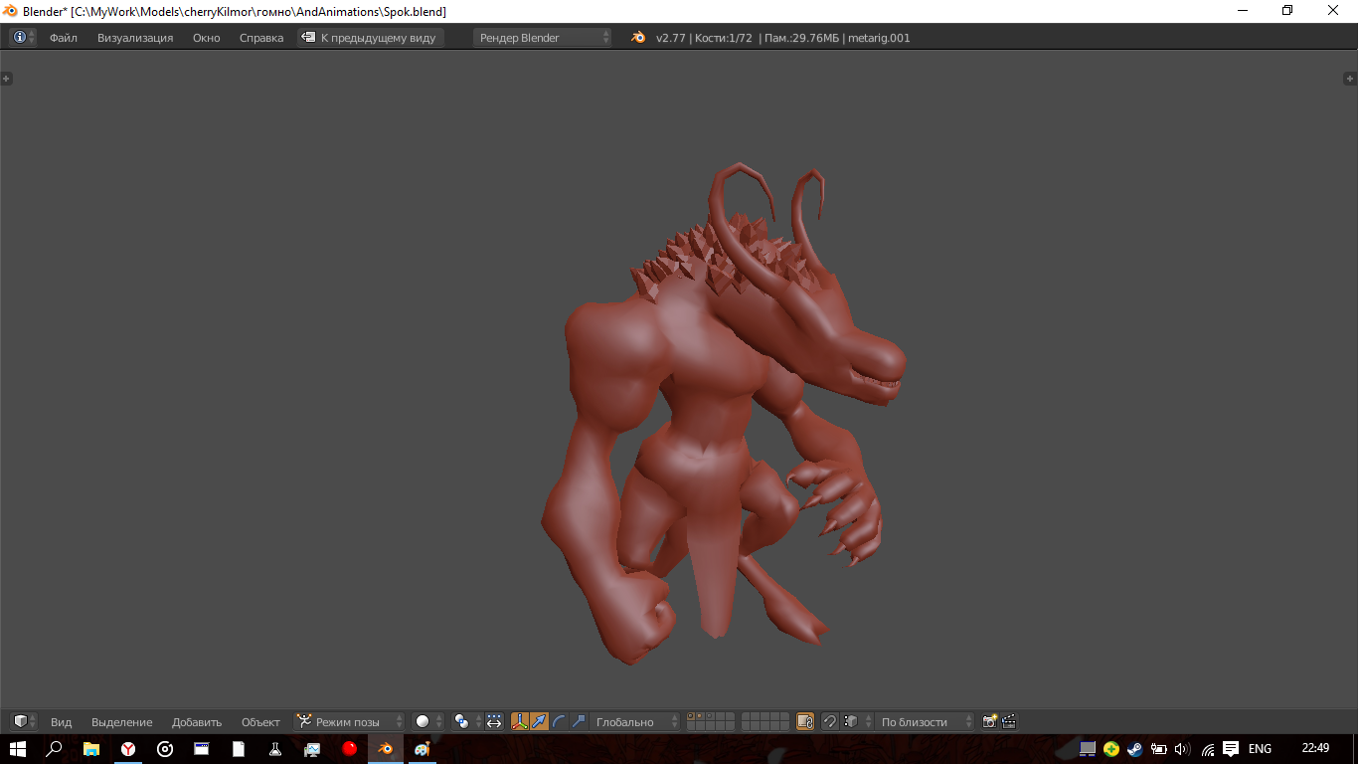Click the К предыдущему виду button
This screenshot has width=1358, height=764.
point(370,38)
